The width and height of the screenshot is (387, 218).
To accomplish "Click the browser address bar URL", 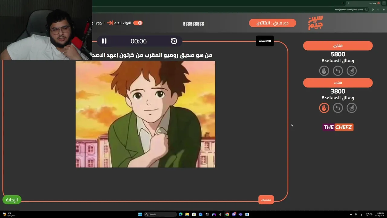I will pos(349,9).
